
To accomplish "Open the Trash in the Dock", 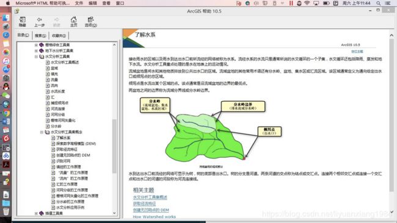I will pyautogui.click(x=6, y=211).
